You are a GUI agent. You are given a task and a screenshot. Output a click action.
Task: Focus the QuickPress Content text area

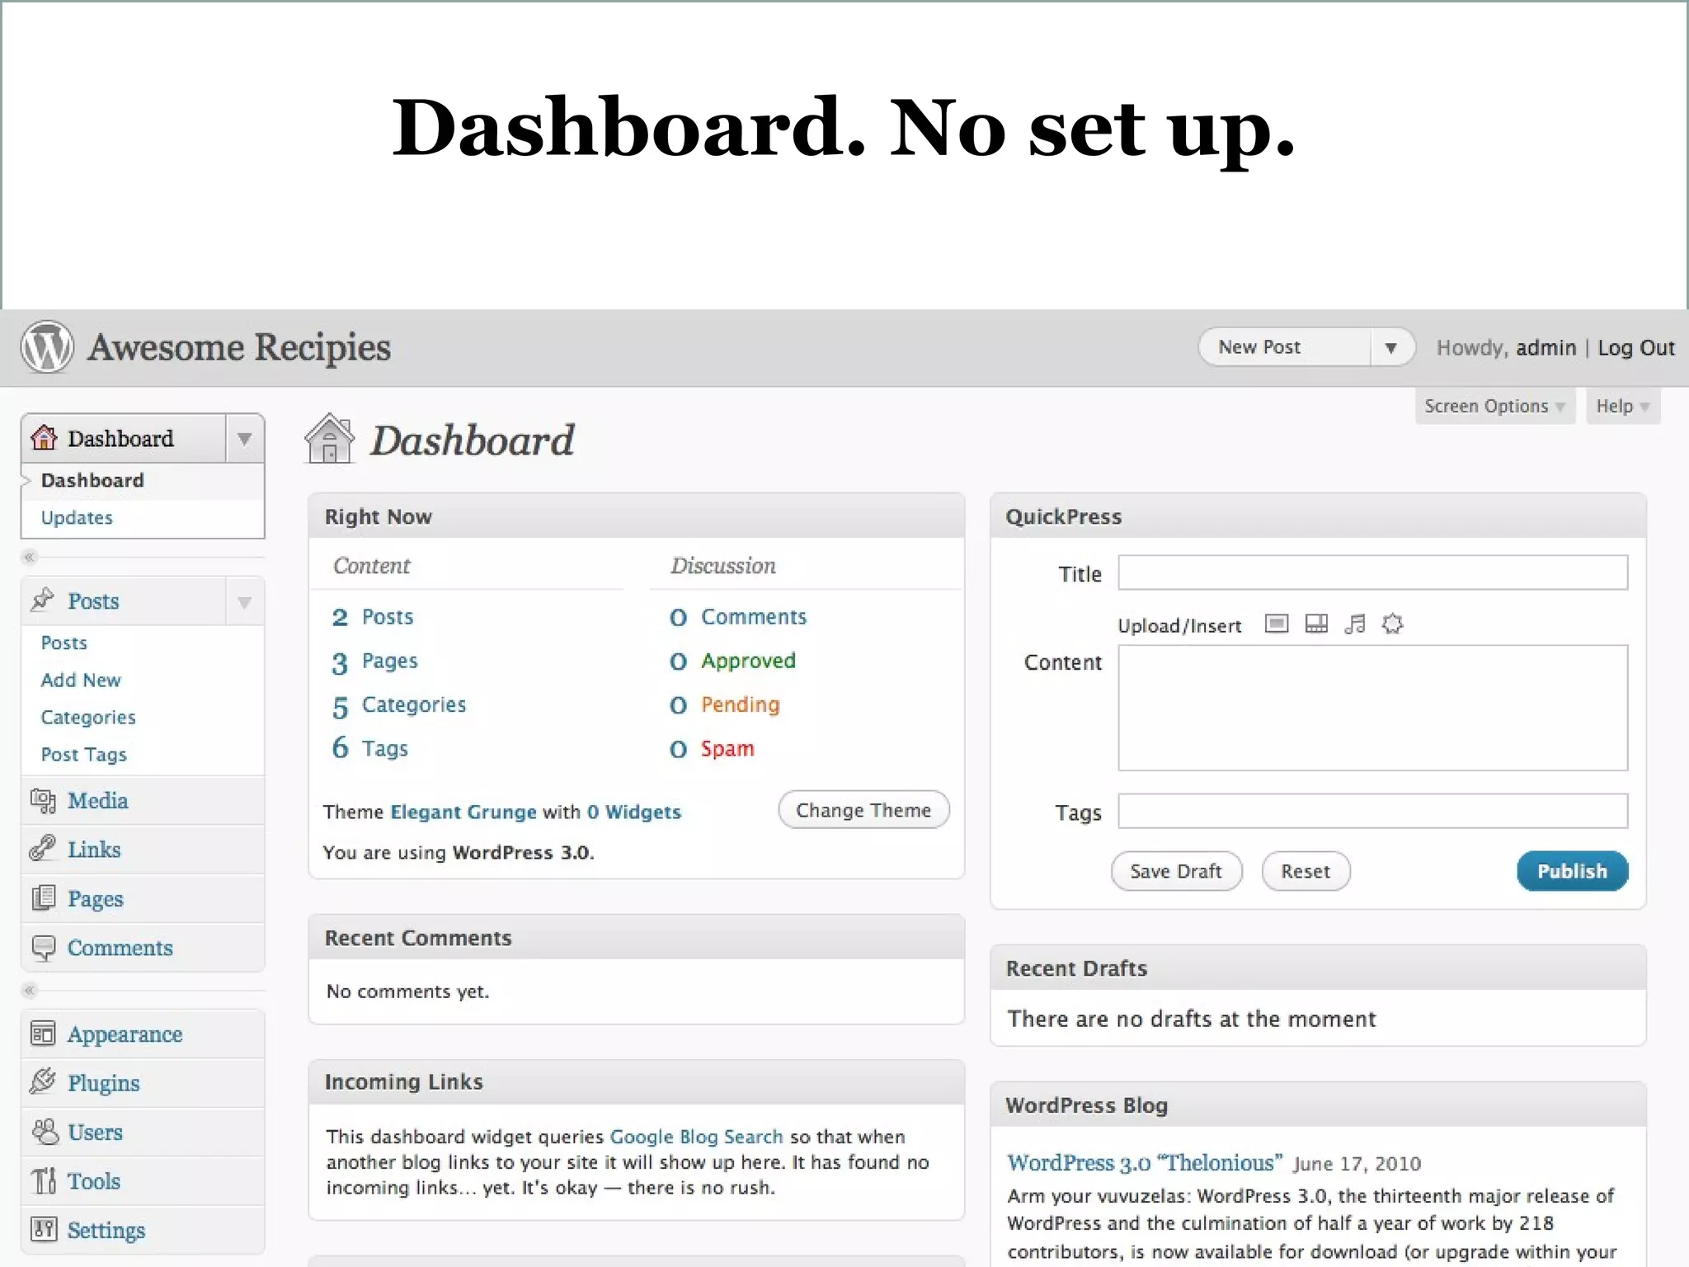1373,708
